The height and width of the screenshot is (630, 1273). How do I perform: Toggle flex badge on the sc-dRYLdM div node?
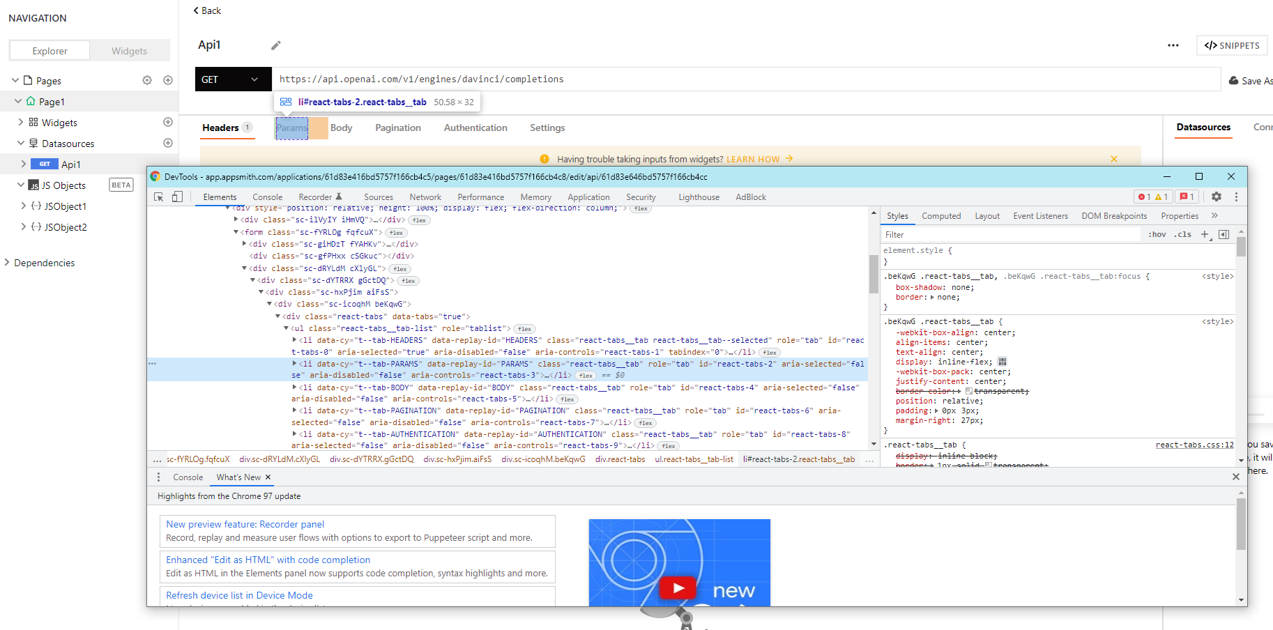click(400, 269)
